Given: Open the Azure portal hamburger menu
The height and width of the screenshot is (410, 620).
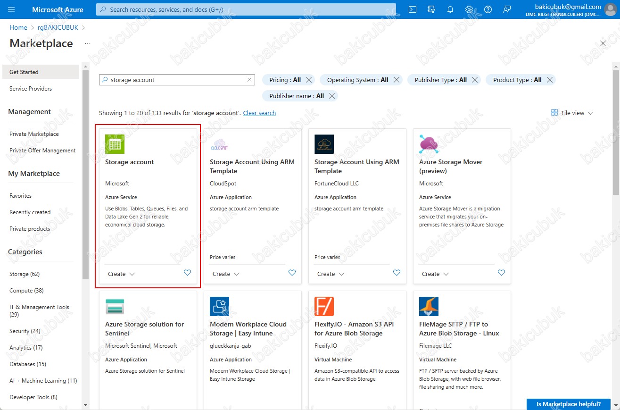Looking at the screenshot, I should (x=12, y=9).
